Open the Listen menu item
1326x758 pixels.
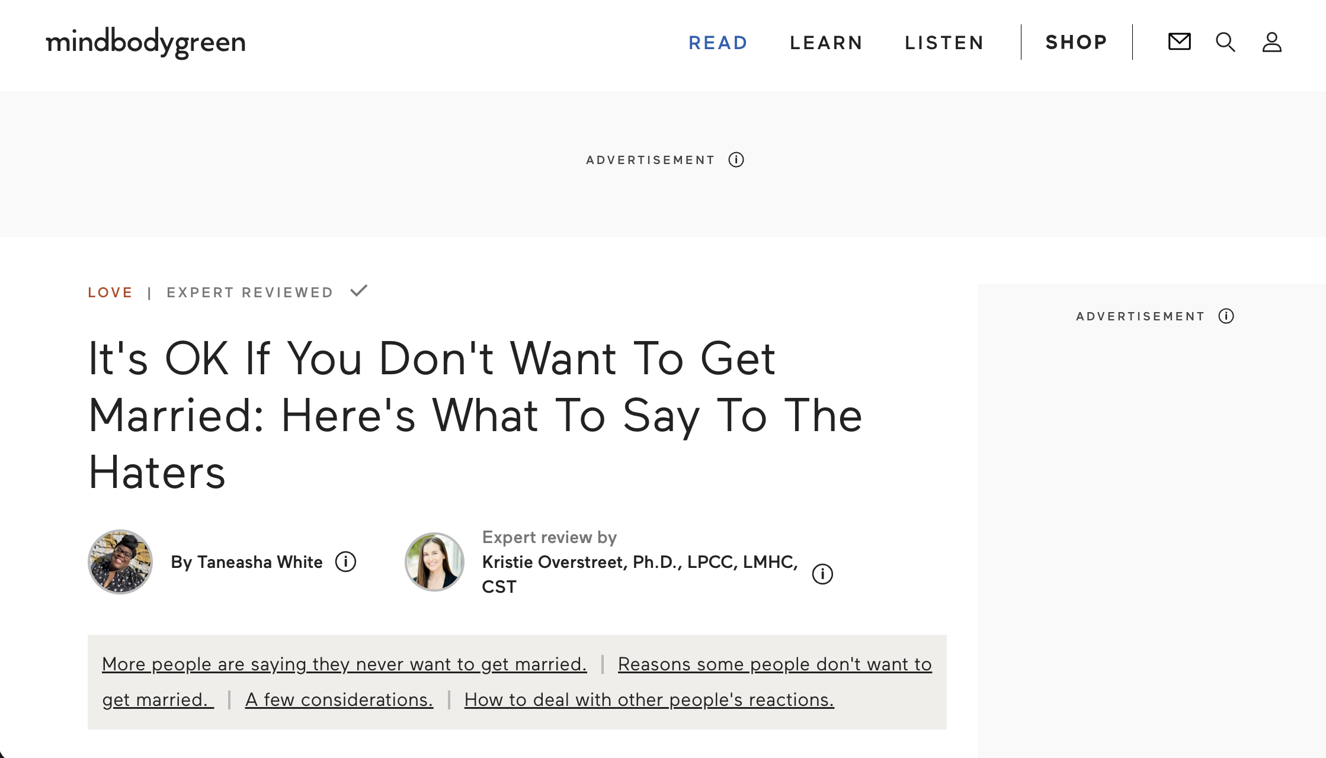[944, 43]
